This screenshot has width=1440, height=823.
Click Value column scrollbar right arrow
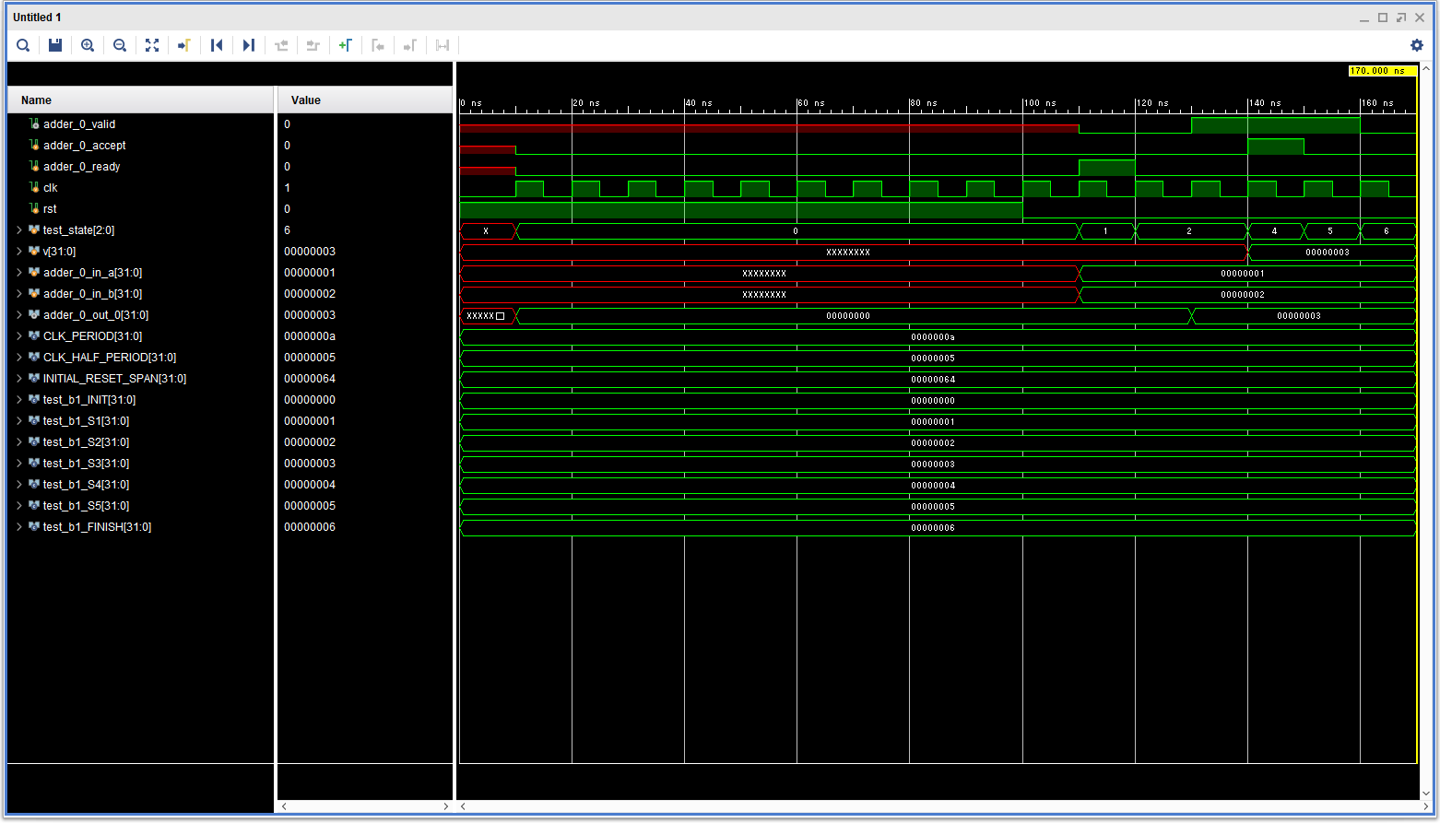pyautogui.click(x=446, y=806)
